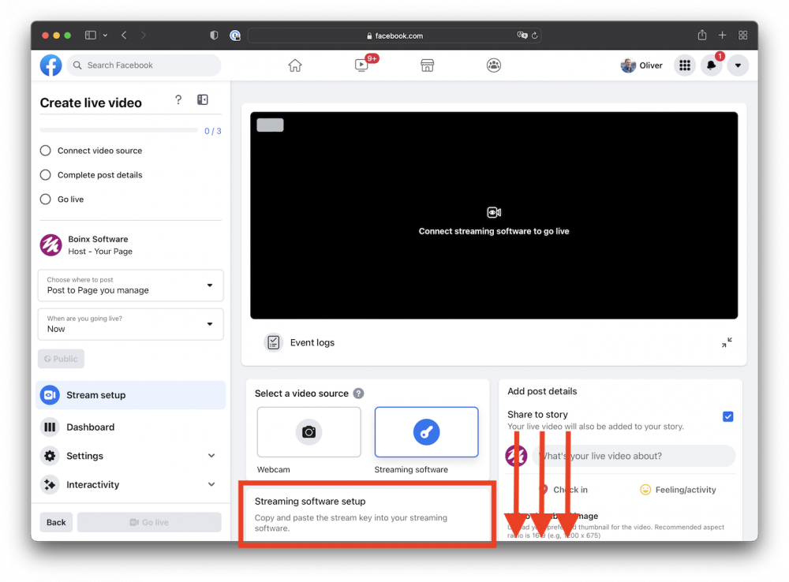Open the Marketplace storefront icon
The image size is (789, 582).
click(427, 65)
